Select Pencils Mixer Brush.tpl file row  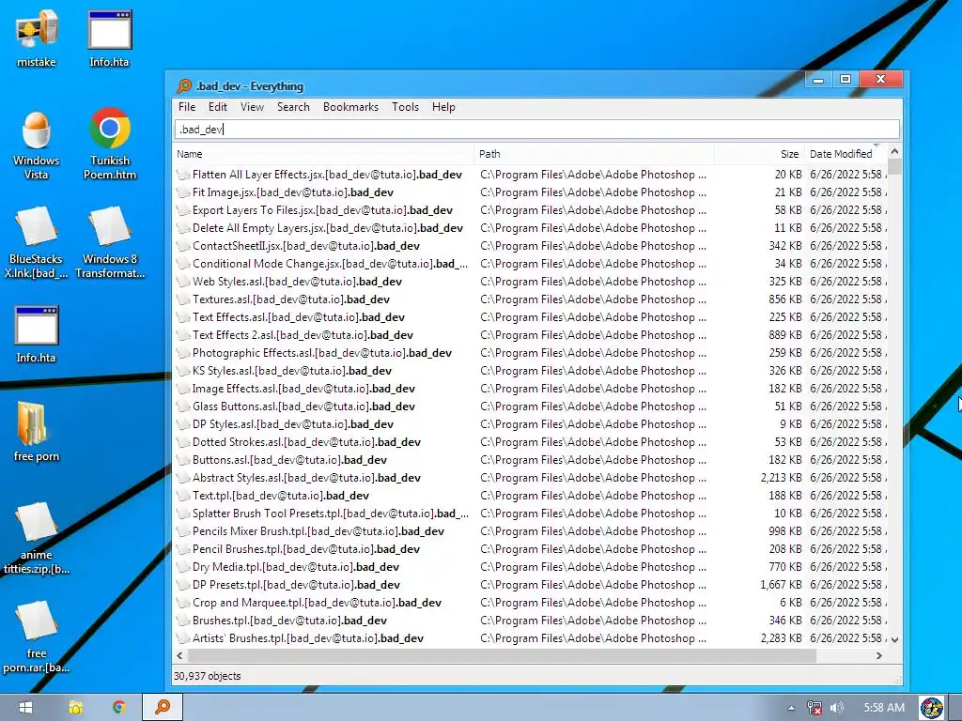click(x=531, y=531)
